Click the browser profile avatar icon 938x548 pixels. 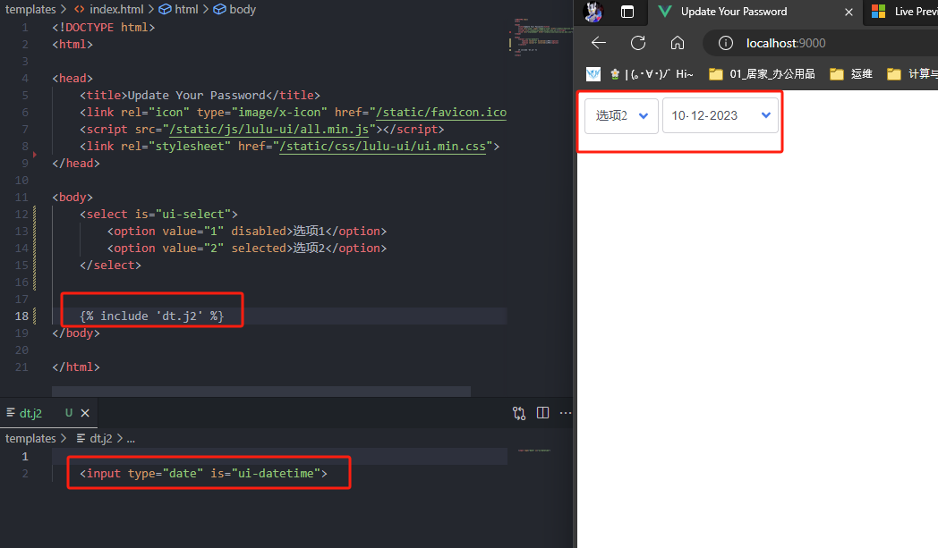point(593,12)
